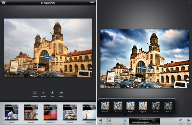Adjust the Saturation slider scale
The height and width of the screenshot is (125, 192).
[144, 123]
